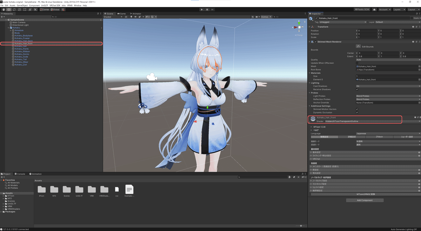The image size is (421, 231).
Task: Collapse the Kohaku hierarchy node
Action: coord(8,28)
